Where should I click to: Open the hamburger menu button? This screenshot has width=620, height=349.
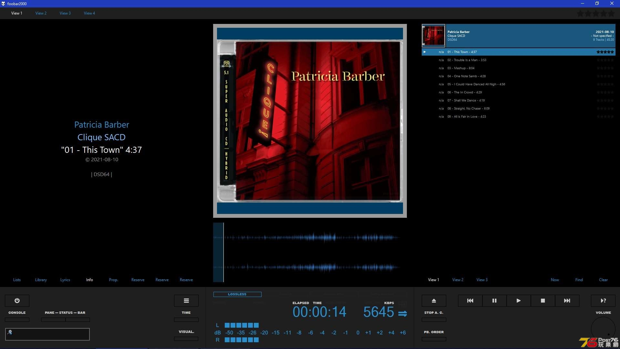pos(186,301)
